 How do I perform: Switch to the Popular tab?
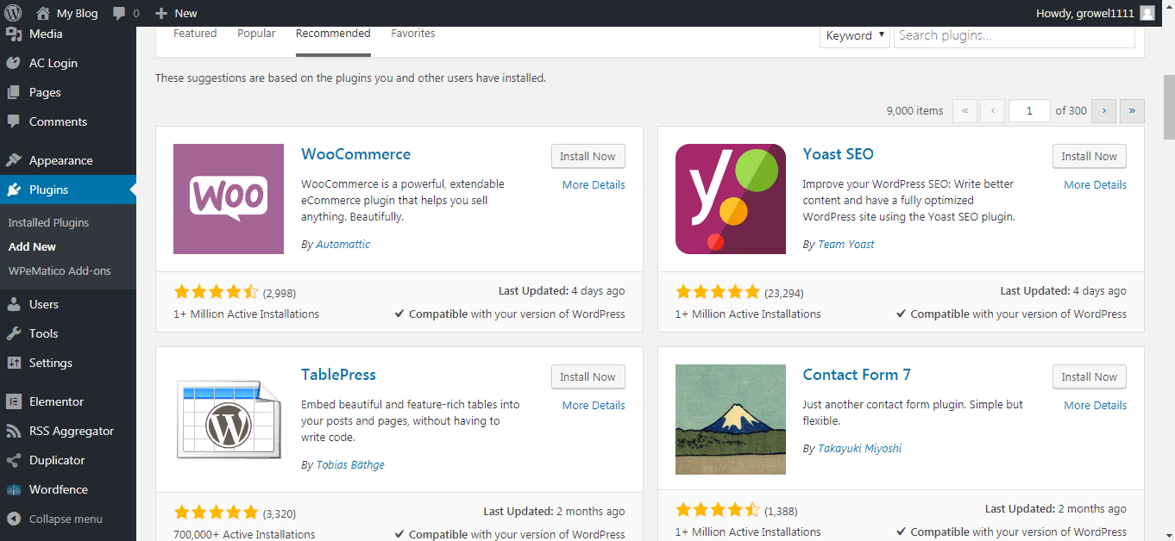coord(256,34)
